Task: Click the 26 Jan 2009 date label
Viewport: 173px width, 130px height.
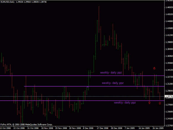Action: (x=158, y=128)
